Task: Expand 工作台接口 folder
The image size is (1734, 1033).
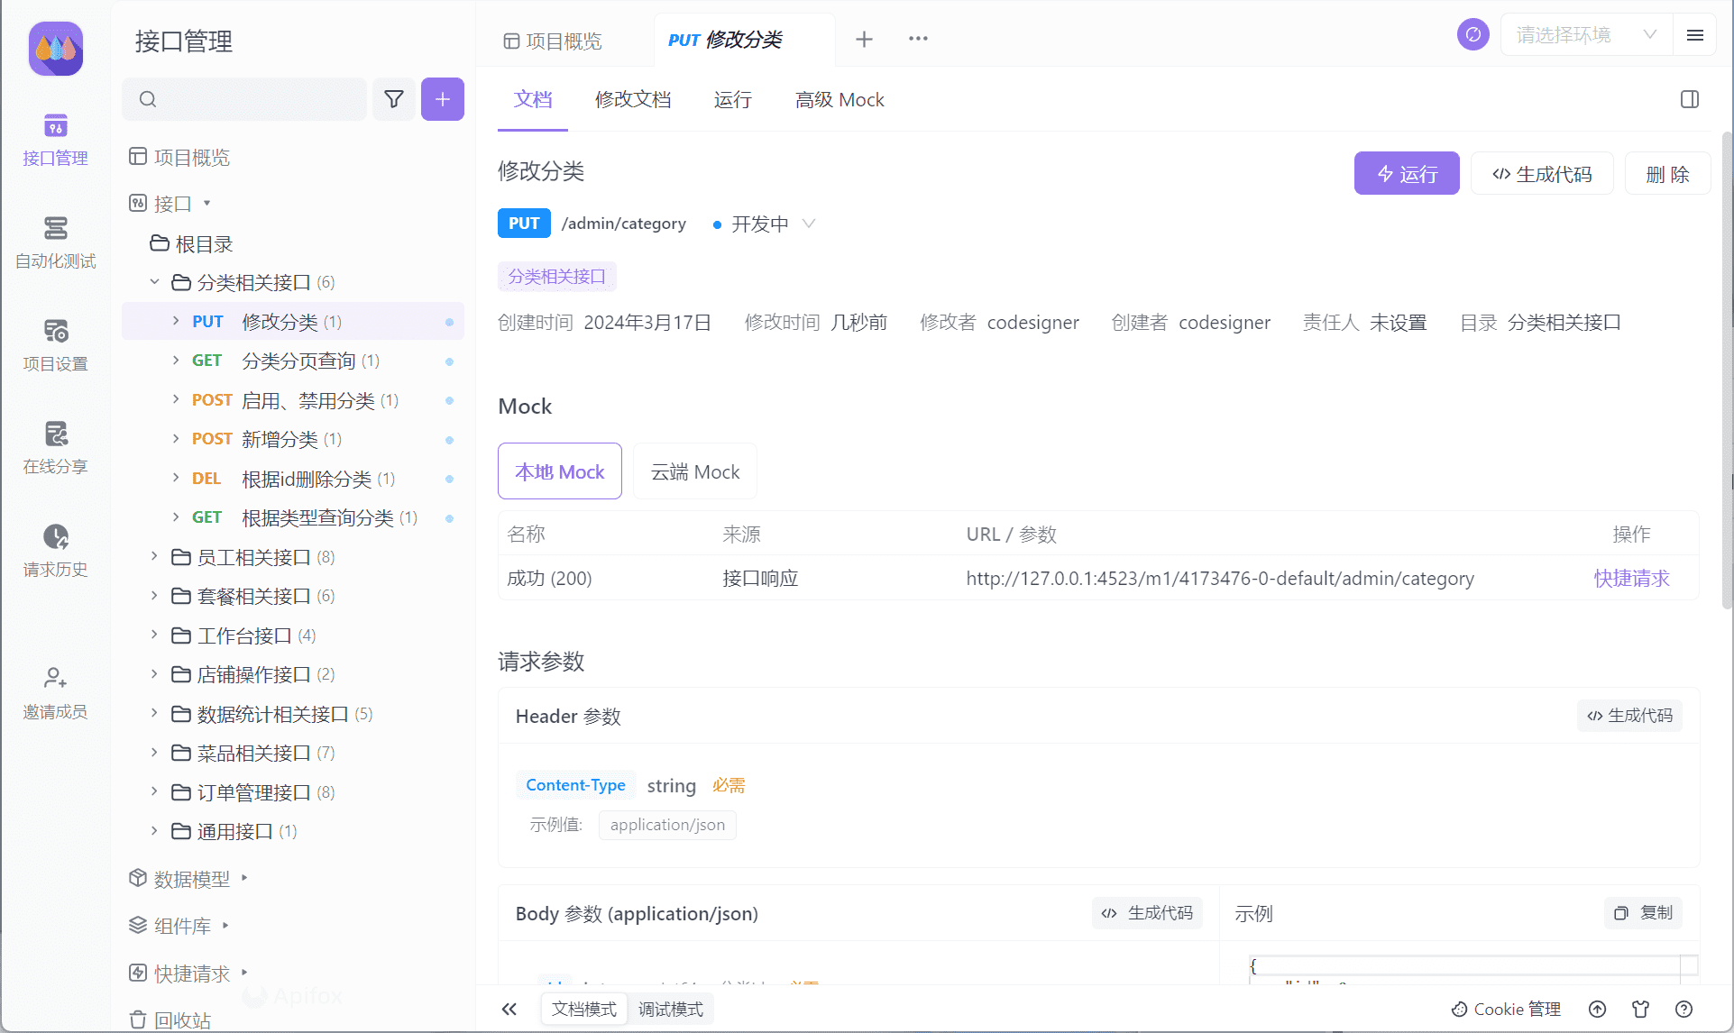Action: [154, 635]
